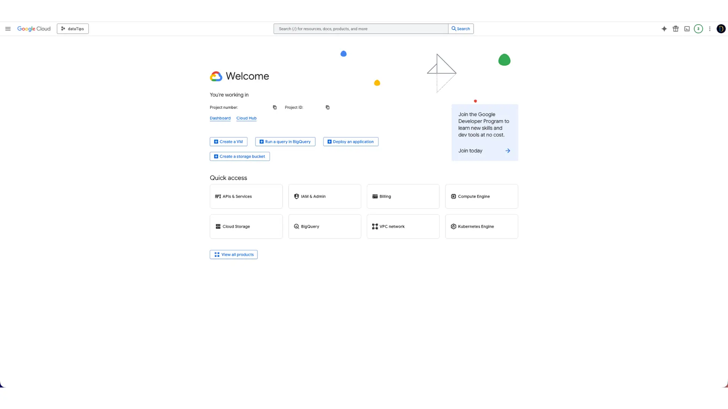
Task: Click the Google Cloud logo
Action: [x=34, y=29]
